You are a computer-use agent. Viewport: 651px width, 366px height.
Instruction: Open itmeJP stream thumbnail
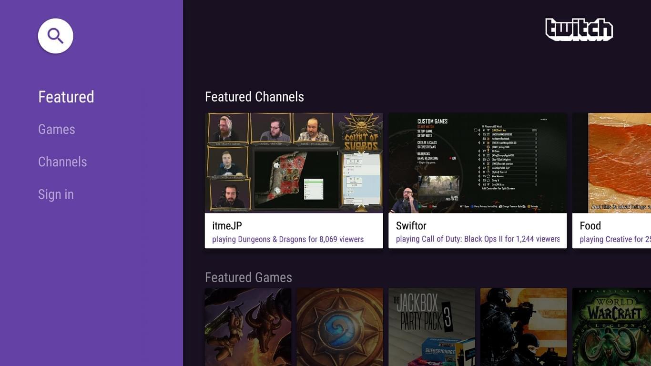click(294, 163)
